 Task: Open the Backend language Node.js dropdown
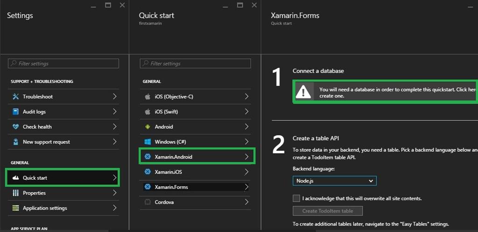tap(334, 181)
